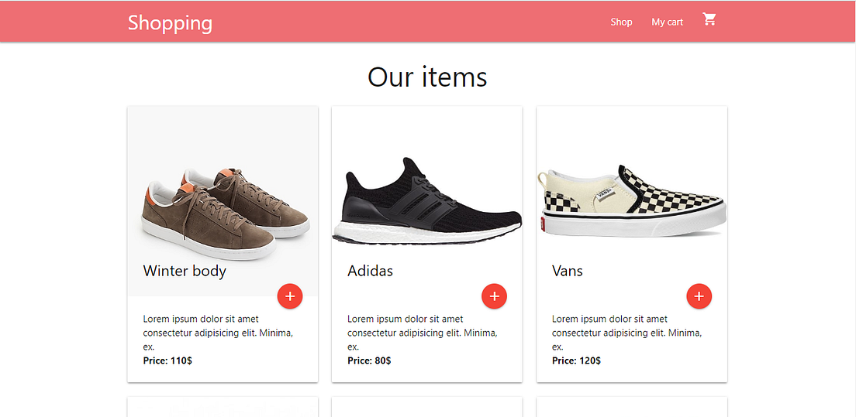
Task: Click the Winter body description text
Action: click(217, 333)
